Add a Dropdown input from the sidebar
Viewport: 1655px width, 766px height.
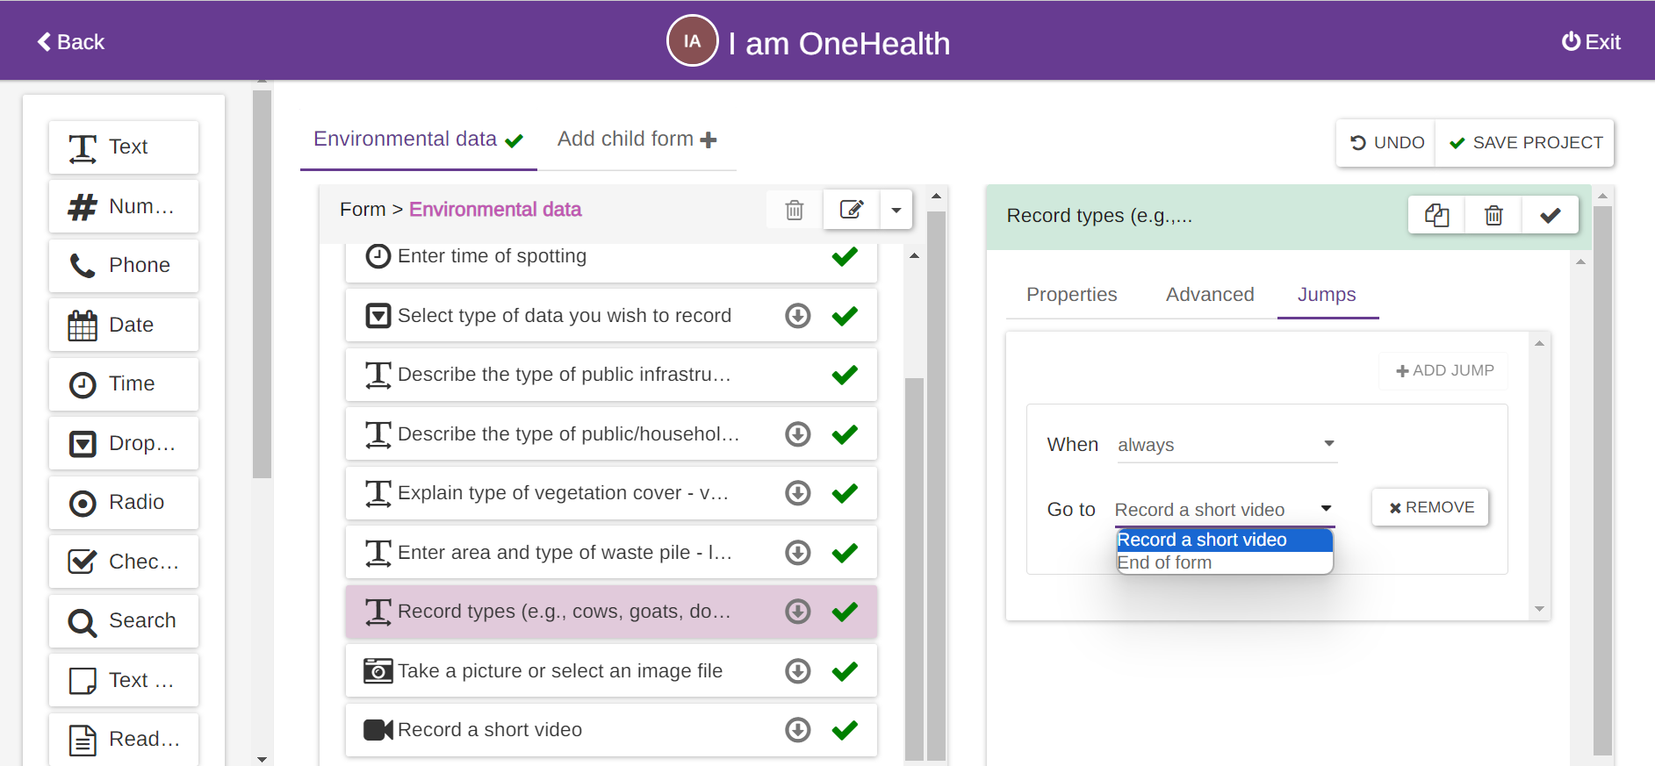tap(124, 443)
